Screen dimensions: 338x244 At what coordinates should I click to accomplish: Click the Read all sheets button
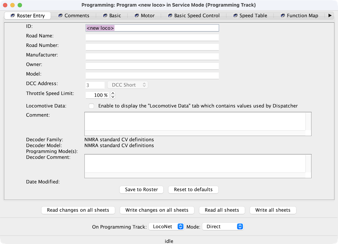[x=222, y=210]
